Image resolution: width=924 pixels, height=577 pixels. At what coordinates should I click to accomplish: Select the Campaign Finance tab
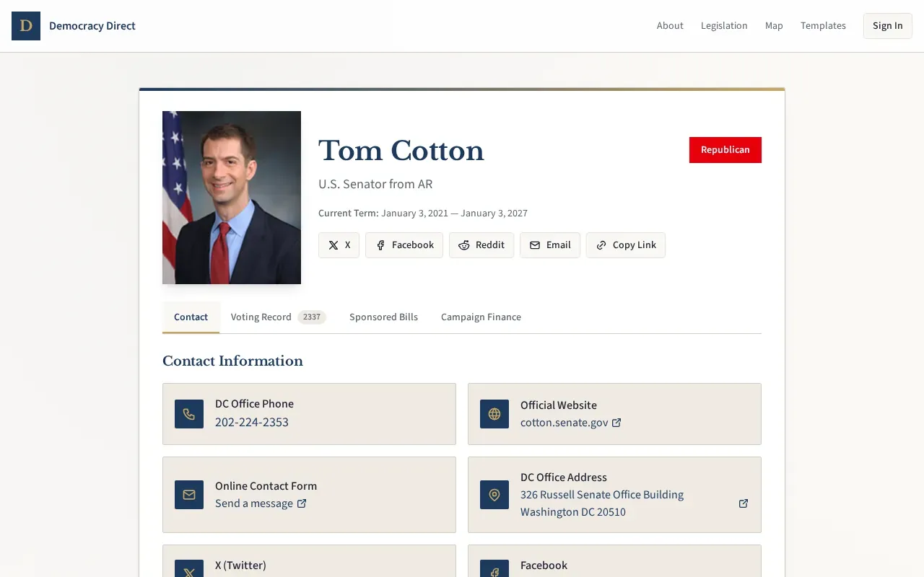481,317
